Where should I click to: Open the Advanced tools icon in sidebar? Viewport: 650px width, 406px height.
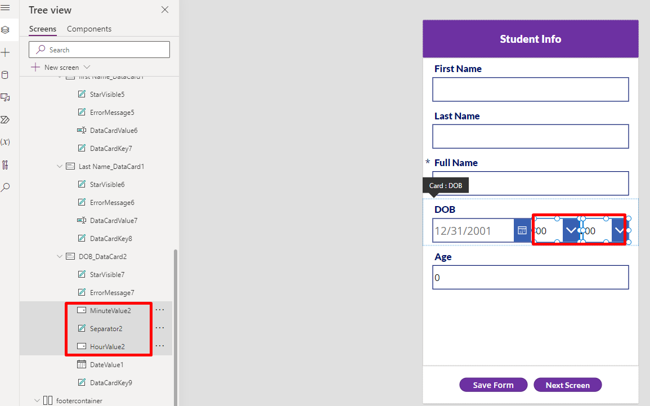click(6, 164)
